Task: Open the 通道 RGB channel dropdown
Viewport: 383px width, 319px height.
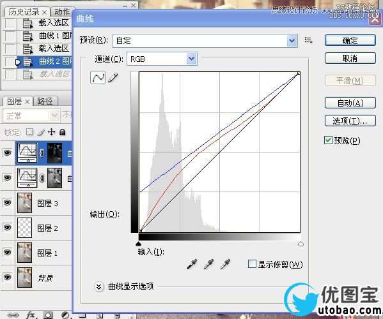Action: tap(192, 59)
